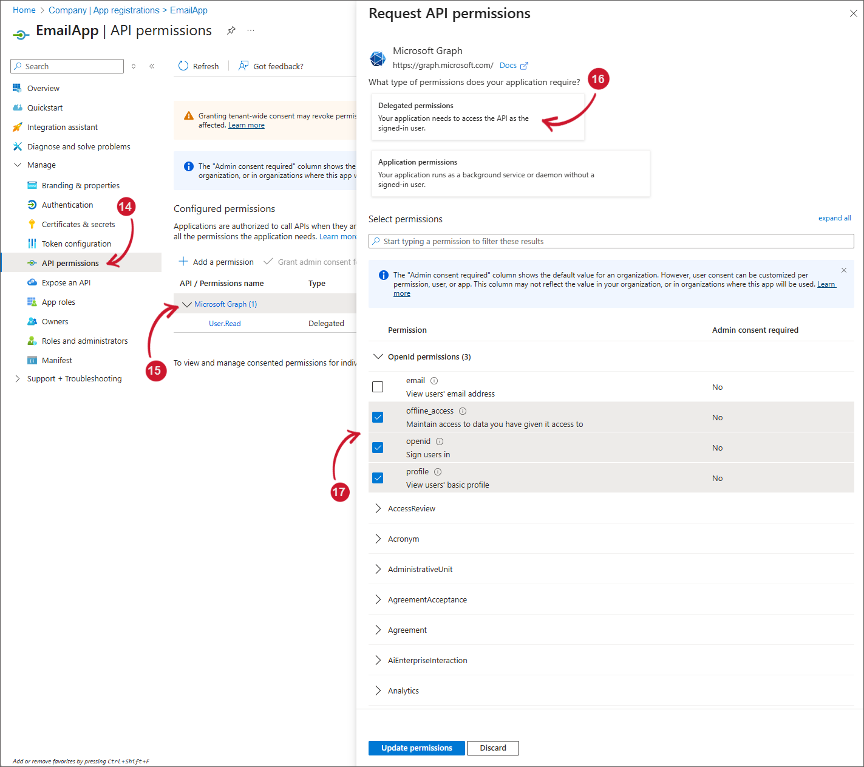Click the Update permissions button
Screen dimensions: 864x767
pos(417,748)
